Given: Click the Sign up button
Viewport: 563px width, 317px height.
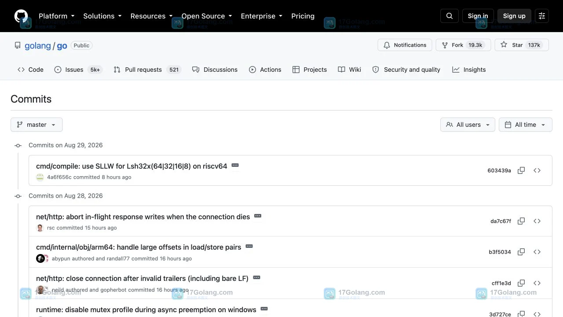Looking at the screenshot, I should [x=514, y=16].
